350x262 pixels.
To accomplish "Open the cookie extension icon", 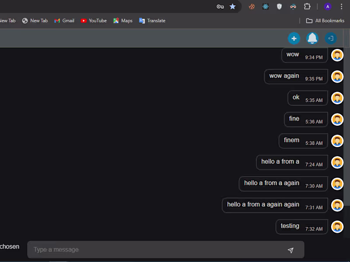I will pos(252,7).
